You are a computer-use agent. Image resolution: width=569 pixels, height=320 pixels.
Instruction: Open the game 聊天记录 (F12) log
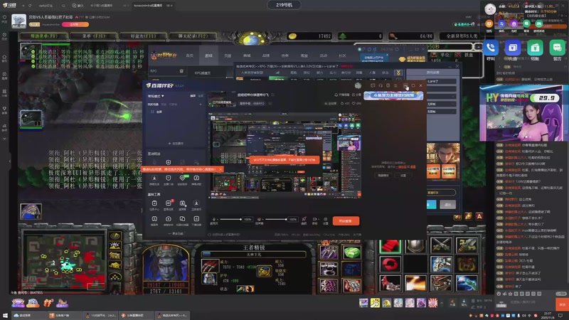click(x=193, y=36)
